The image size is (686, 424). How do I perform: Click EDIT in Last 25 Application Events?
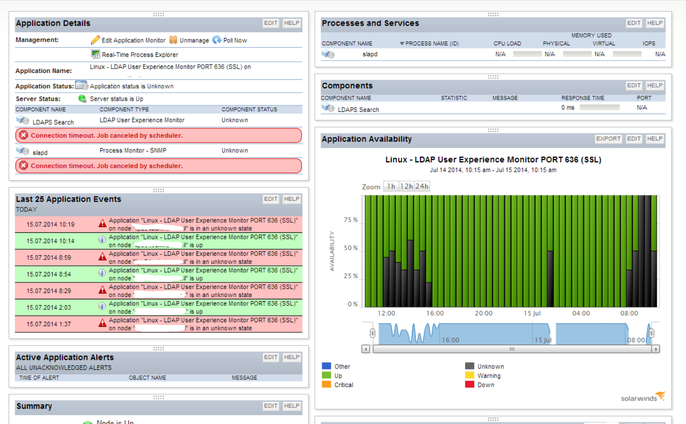tap(271, 199)
